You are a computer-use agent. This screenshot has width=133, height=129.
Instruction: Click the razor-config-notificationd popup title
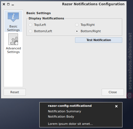click(70, 106)
